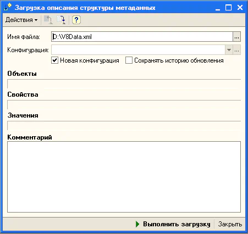Screen dimensions: 248x234
Task: Click the Объекты field
Action: [124, 84]
